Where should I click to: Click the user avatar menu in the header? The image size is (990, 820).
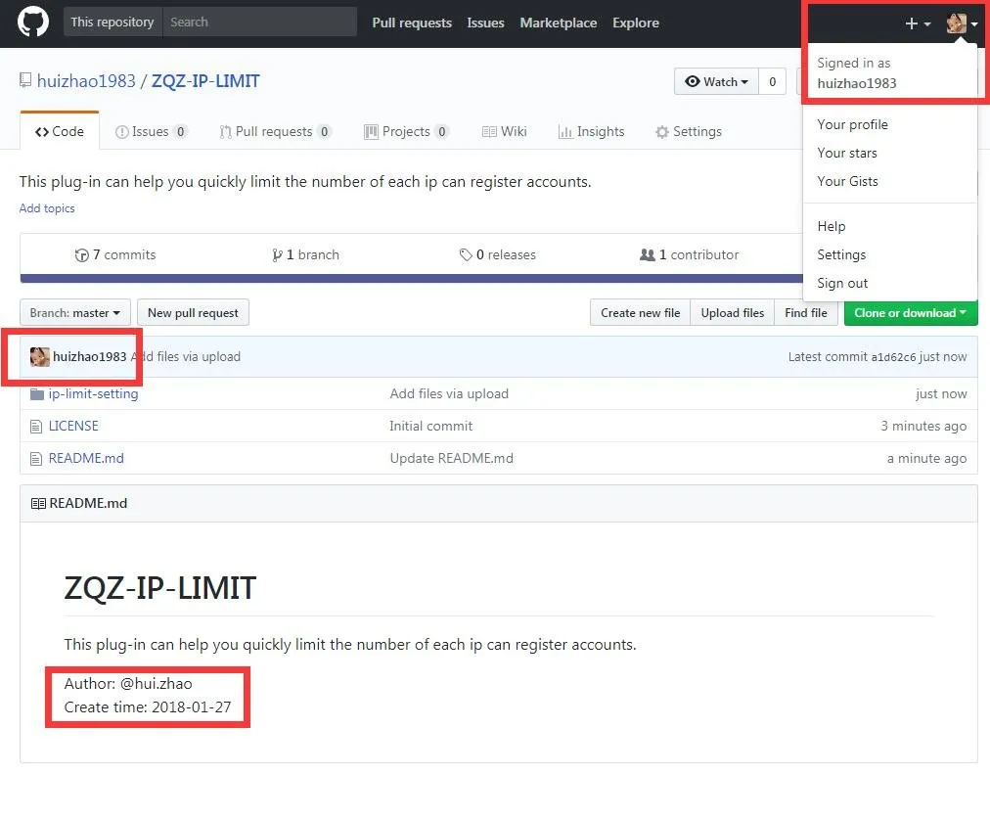pyautogui.click(x=962, y=23)
